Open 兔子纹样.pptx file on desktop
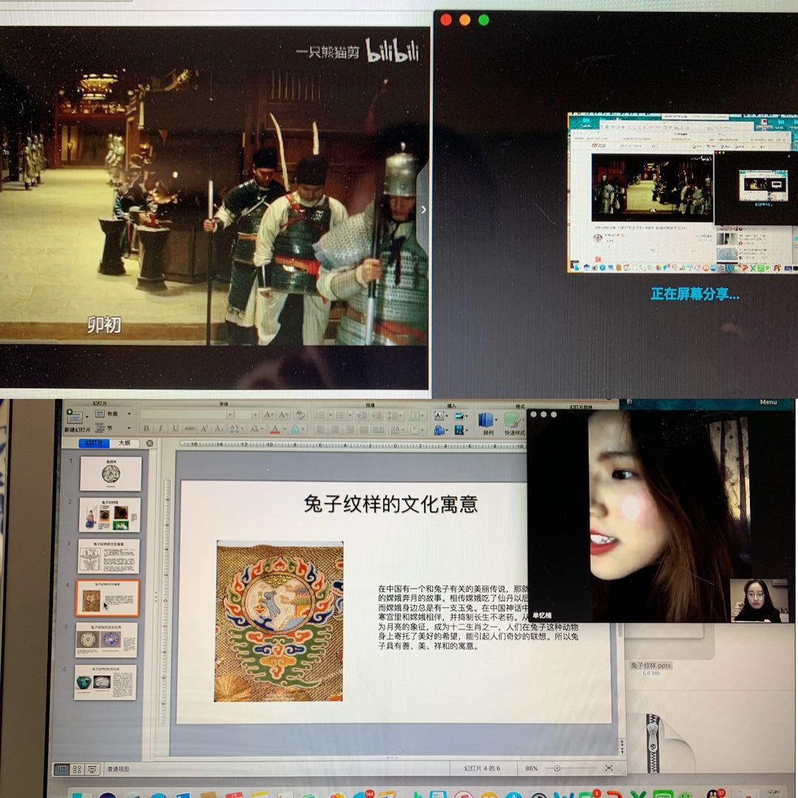This screenshot has height=798, width=798. 651,665
